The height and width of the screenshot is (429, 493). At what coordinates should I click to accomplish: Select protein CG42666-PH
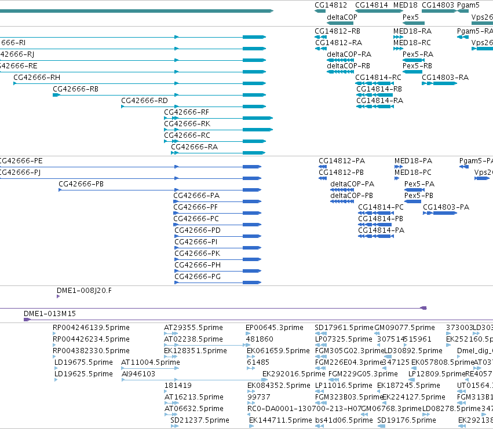click(198, 265)
